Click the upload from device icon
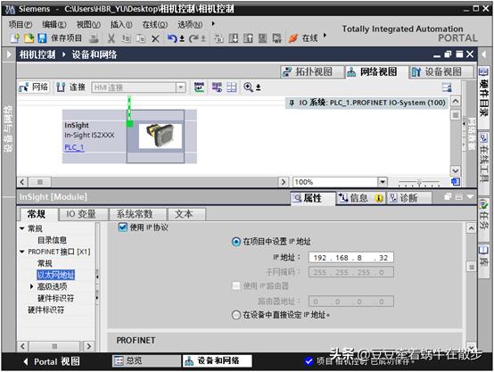 (x=248, y=38)
